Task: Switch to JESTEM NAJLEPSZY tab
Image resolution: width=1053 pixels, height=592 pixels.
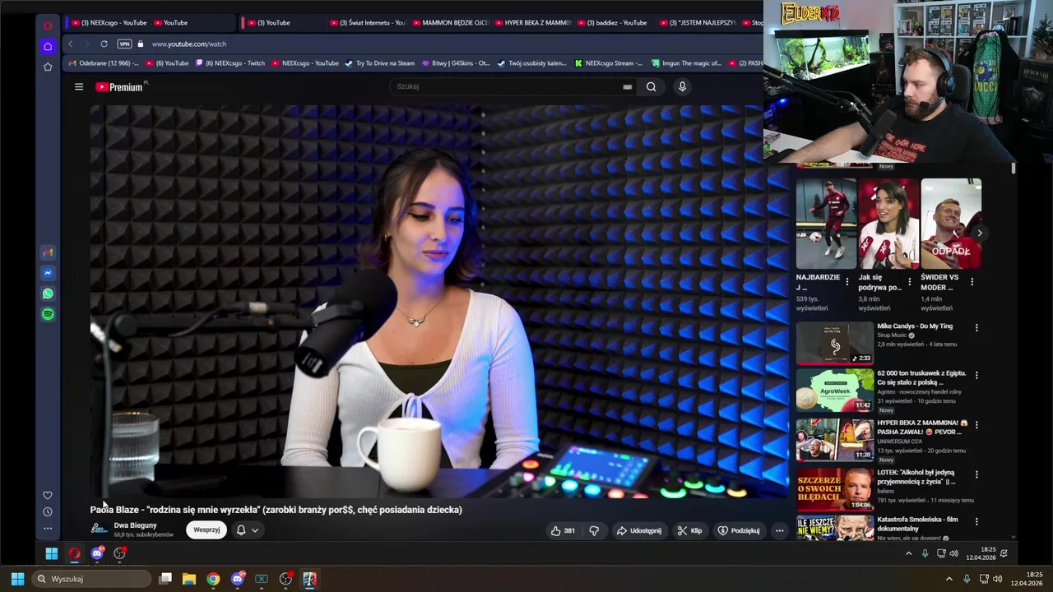Action: click(x=698, y=22)
